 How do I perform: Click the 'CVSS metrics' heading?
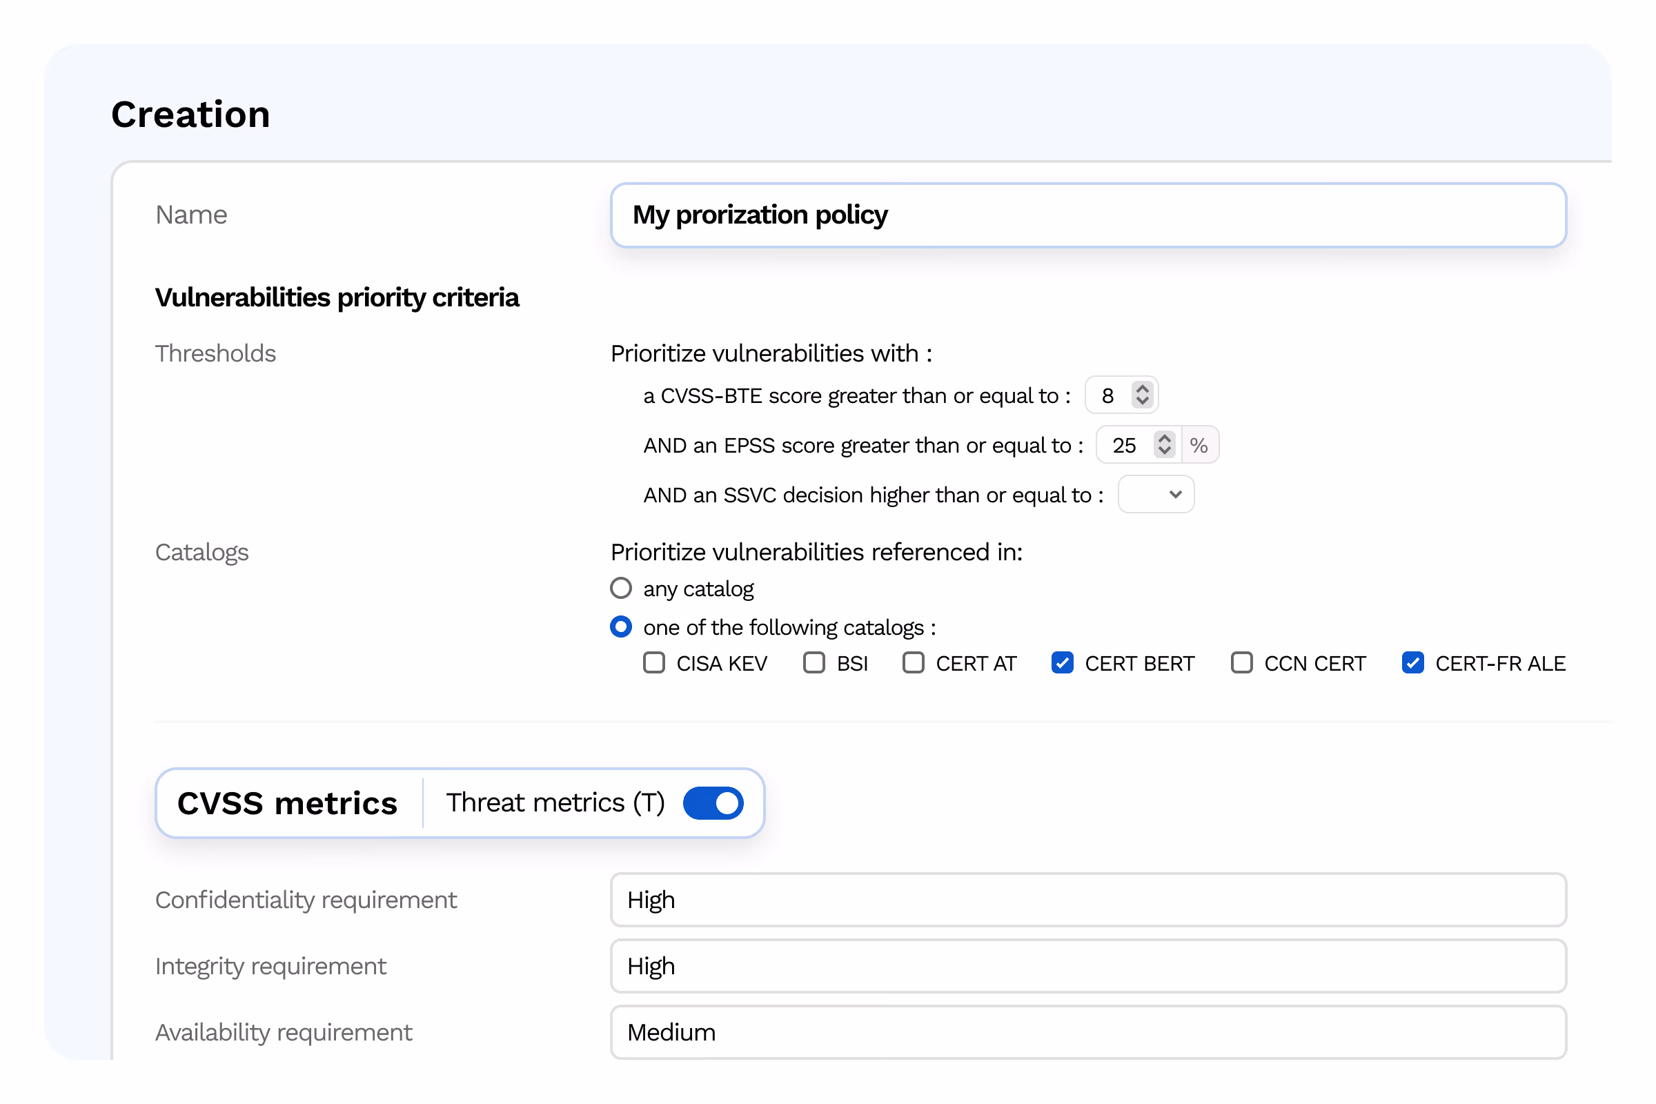287,803
